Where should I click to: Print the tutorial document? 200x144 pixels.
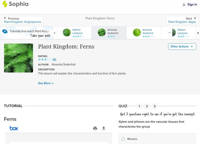pyautogui.click(x=95, y=128)
